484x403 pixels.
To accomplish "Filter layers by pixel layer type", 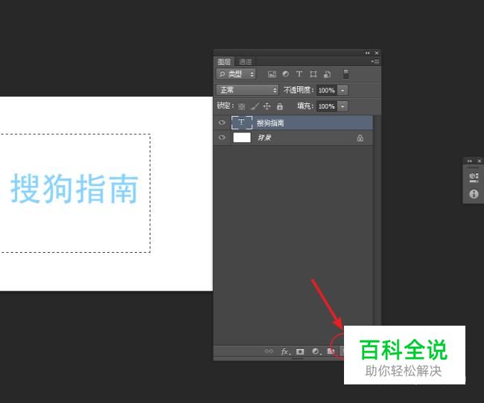I will point(272,74).
